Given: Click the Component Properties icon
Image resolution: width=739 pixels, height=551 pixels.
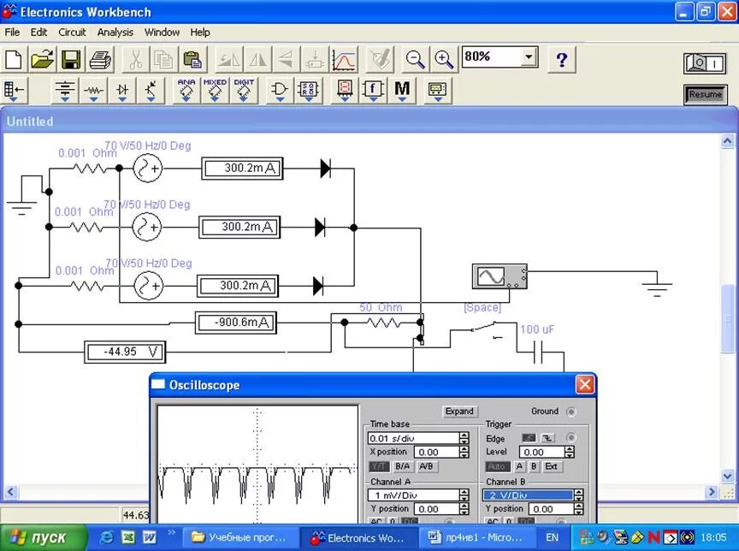Looking at the screenshot, I should coord(380,59).
